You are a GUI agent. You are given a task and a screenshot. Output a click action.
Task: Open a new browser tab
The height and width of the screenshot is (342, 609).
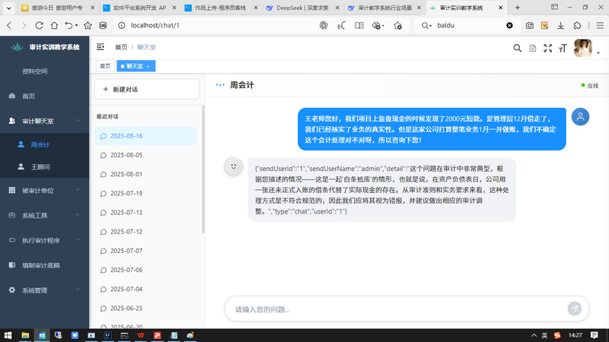[518, 8]
